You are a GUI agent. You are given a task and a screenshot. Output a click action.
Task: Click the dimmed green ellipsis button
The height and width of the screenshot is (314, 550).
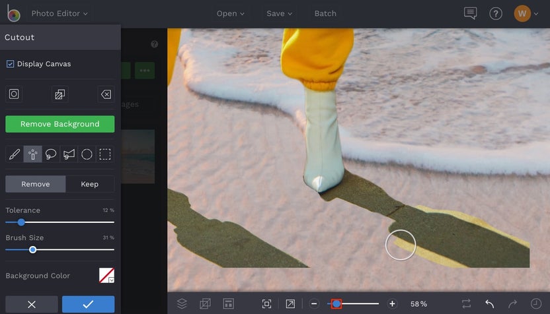point(145,71)
